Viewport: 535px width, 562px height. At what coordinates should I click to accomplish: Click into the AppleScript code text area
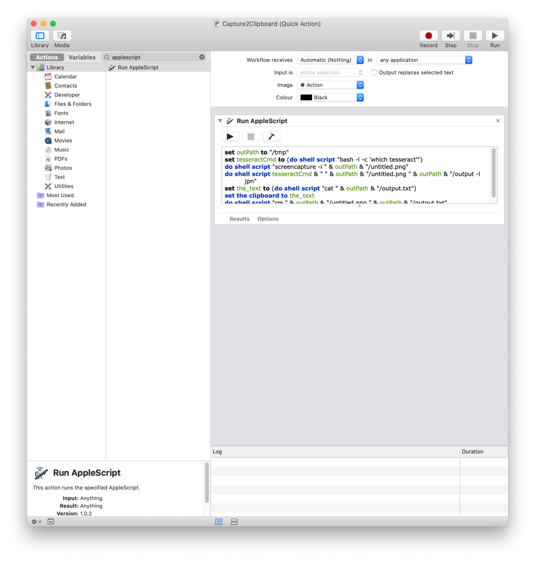point(356,175)
